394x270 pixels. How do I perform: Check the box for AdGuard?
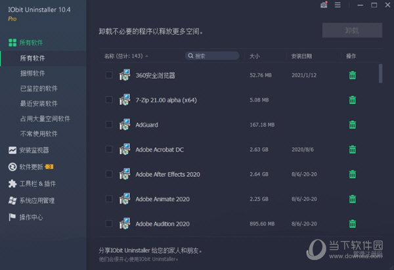pyautogui.click(x=109, y=124)
